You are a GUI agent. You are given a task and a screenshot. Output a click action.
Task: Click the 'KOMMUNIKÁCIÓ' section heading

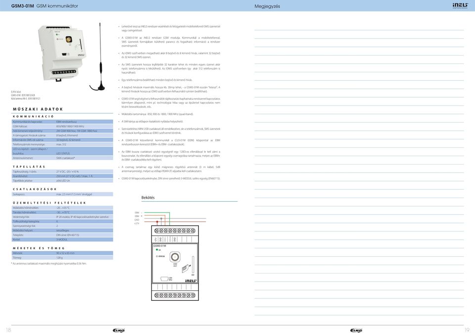33,116
